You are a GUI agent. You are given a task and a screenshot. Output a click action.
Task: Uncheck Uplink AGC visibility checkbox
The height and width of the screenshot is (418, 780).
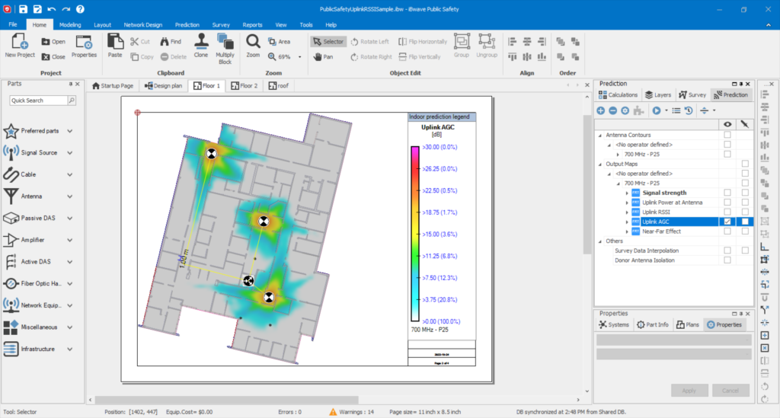point(727,222)
